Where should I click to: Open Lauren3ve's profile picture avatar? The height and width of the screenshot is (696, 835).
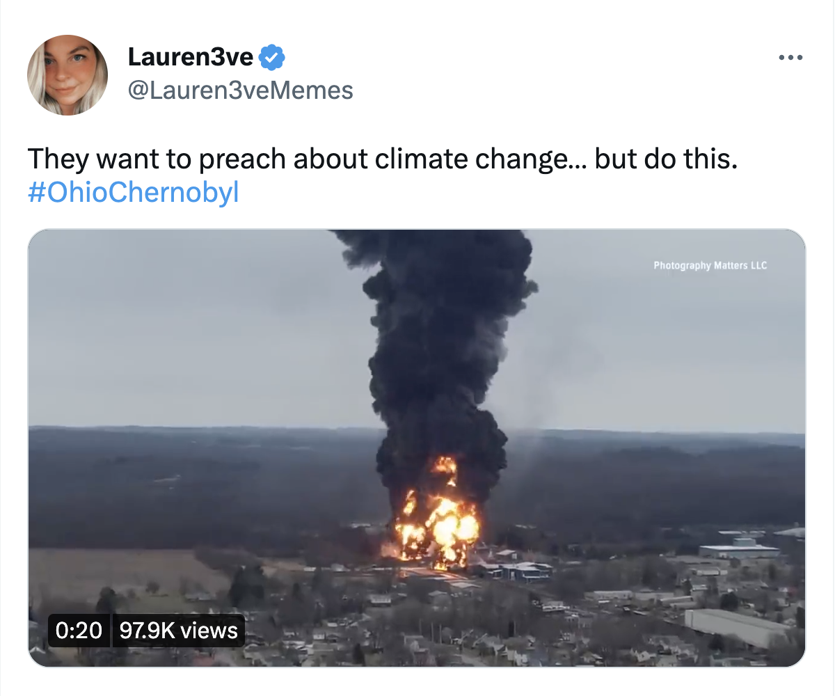(x=67, y=74)
